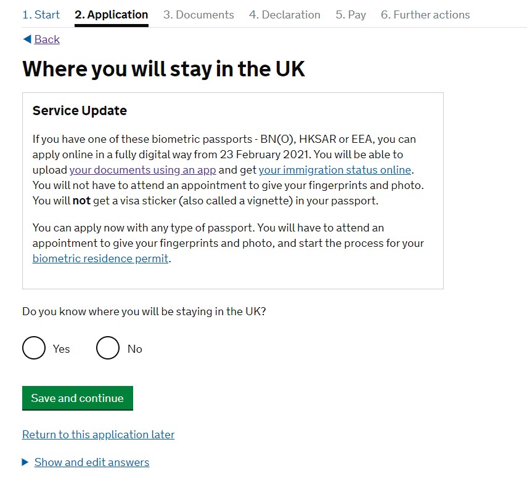Click the Service Update heading
The width and height of the screenshot is (527, 482).
point(80,111)
